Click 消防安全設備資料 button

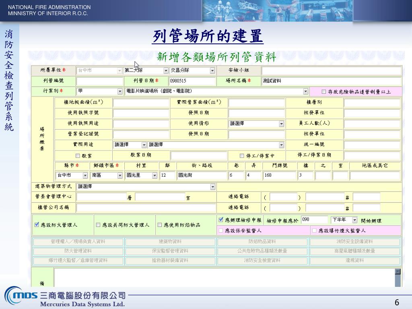coord(355,241)
